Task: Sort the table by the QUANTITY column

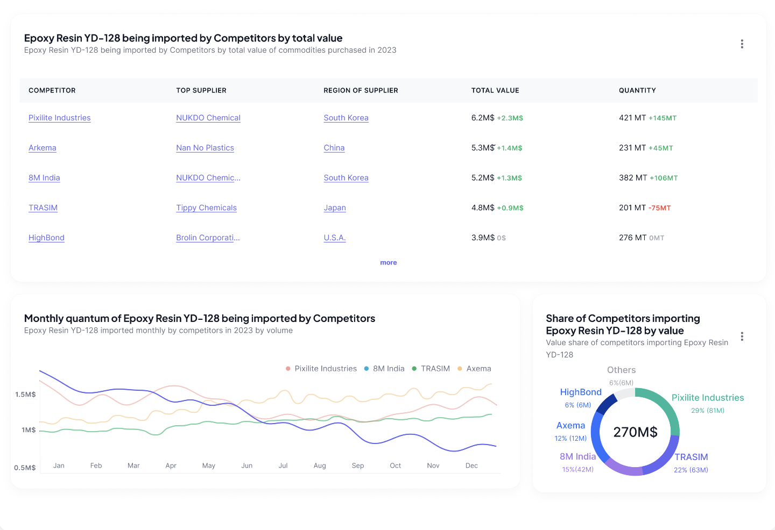Action: 637,90
